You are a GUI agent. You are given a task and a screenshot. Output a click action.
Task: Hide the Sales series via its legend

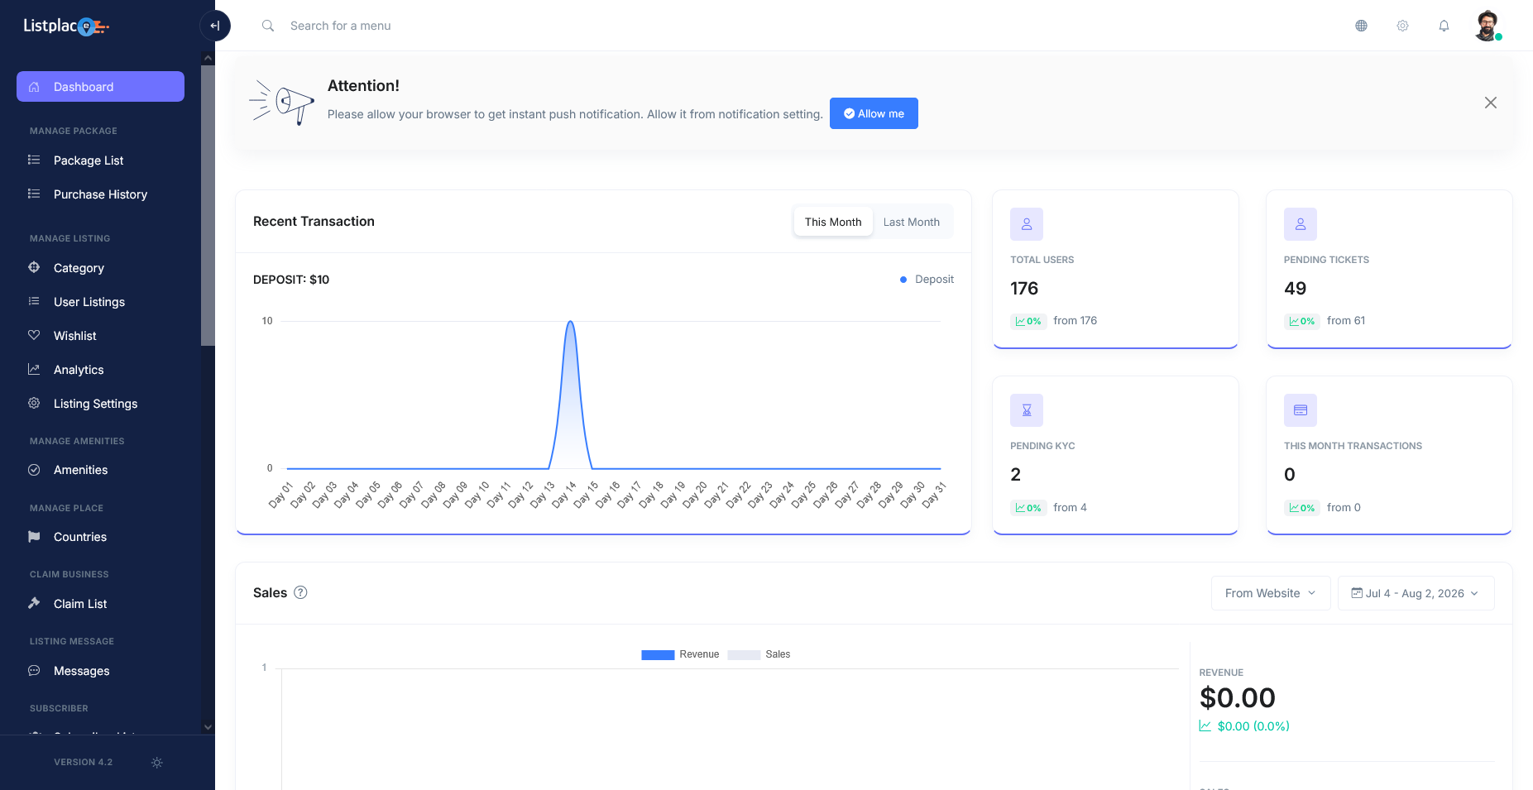tap(759, 654)
